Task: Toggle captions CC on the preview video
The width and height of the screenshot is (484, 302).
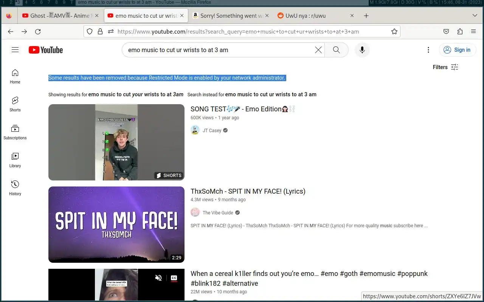Action: tap(174, 278)
